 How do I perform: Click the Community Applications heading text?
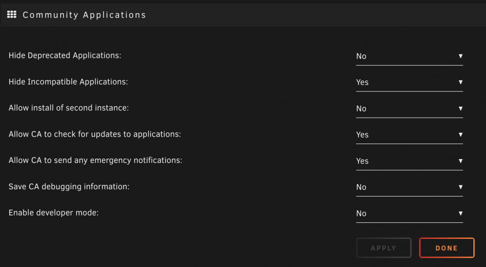point(84,15)
